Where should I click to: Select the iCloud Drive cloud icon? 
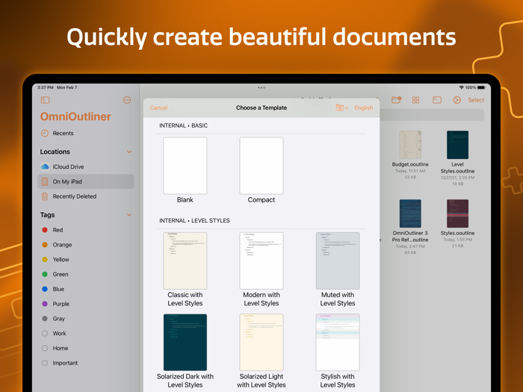coord(45,167)
